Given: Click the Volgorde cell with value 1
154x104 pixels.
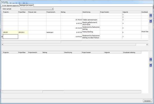Looking at the screenshot, I should 132,15.
